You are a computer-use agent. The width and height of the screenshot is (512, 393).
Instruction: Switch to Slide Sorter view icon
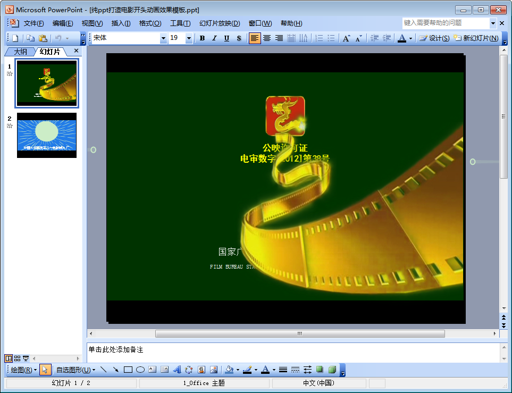click(x=18, y=358)
